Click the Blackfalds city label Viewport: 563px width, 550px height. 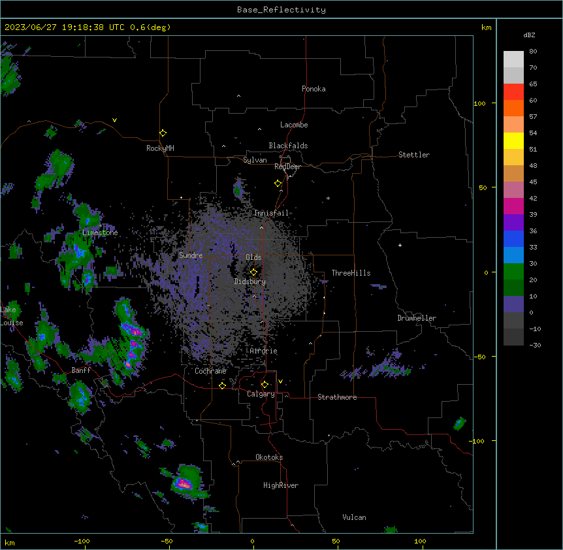(288, 146)
